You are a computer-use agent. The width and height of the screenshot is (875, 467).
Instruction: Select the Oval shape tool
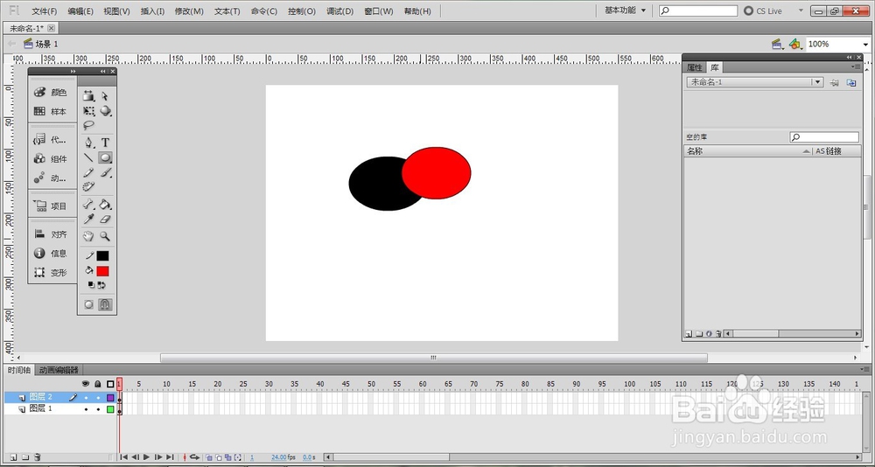click(x=105, y=158)
